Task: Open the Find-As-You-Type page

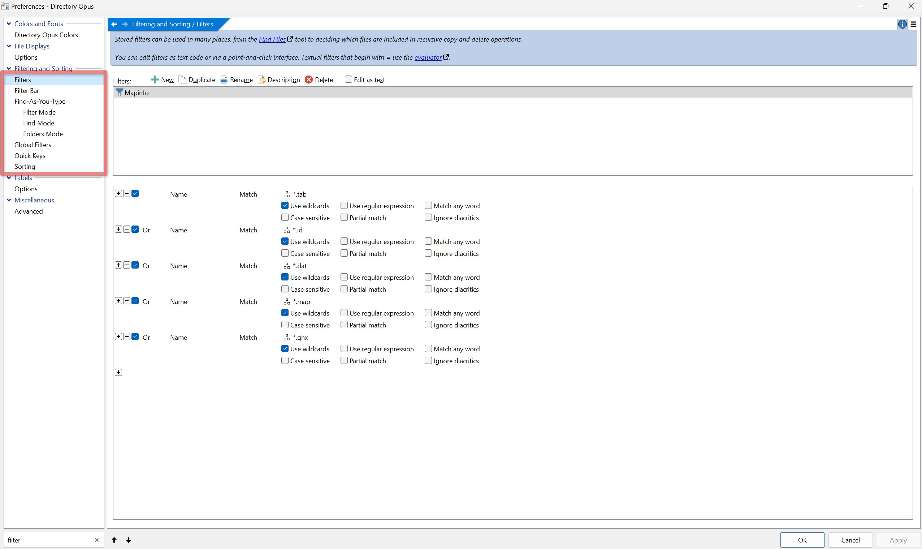Action: click(40, 101)
